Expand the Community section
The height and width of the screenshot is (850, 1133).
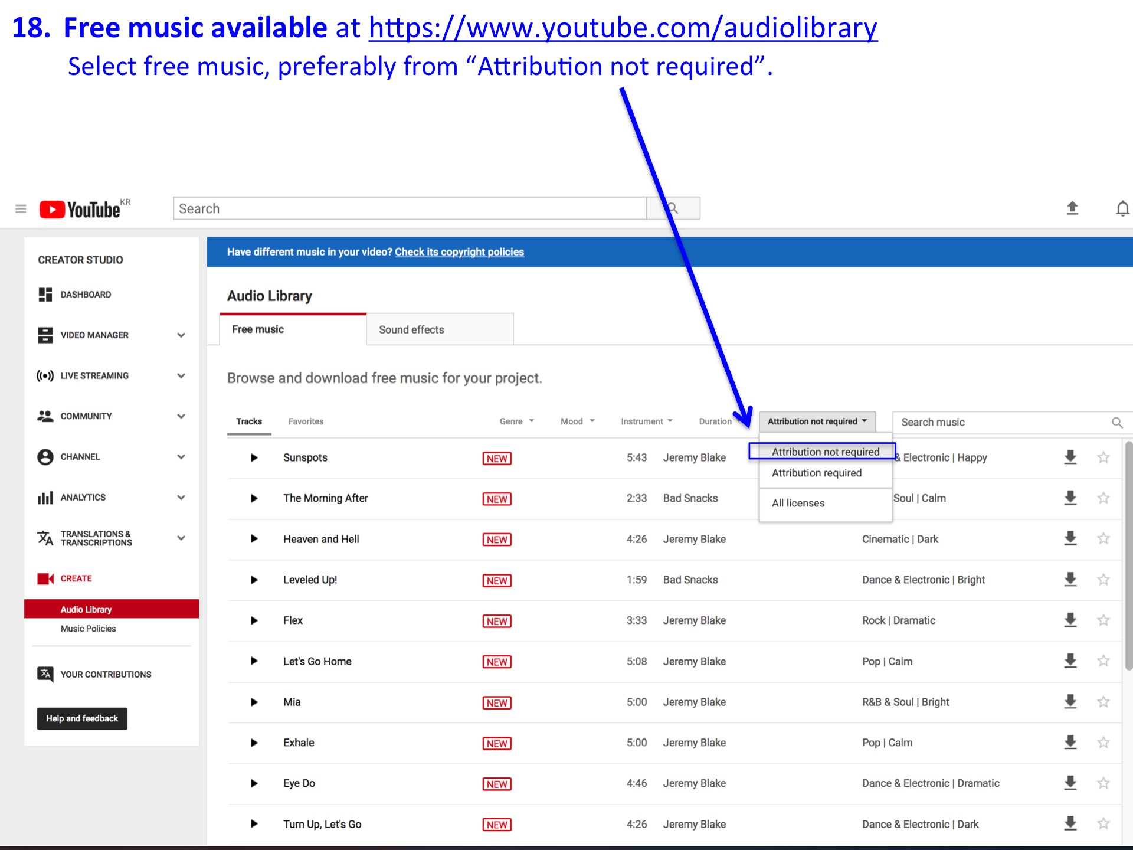click(x=181, y=416)
